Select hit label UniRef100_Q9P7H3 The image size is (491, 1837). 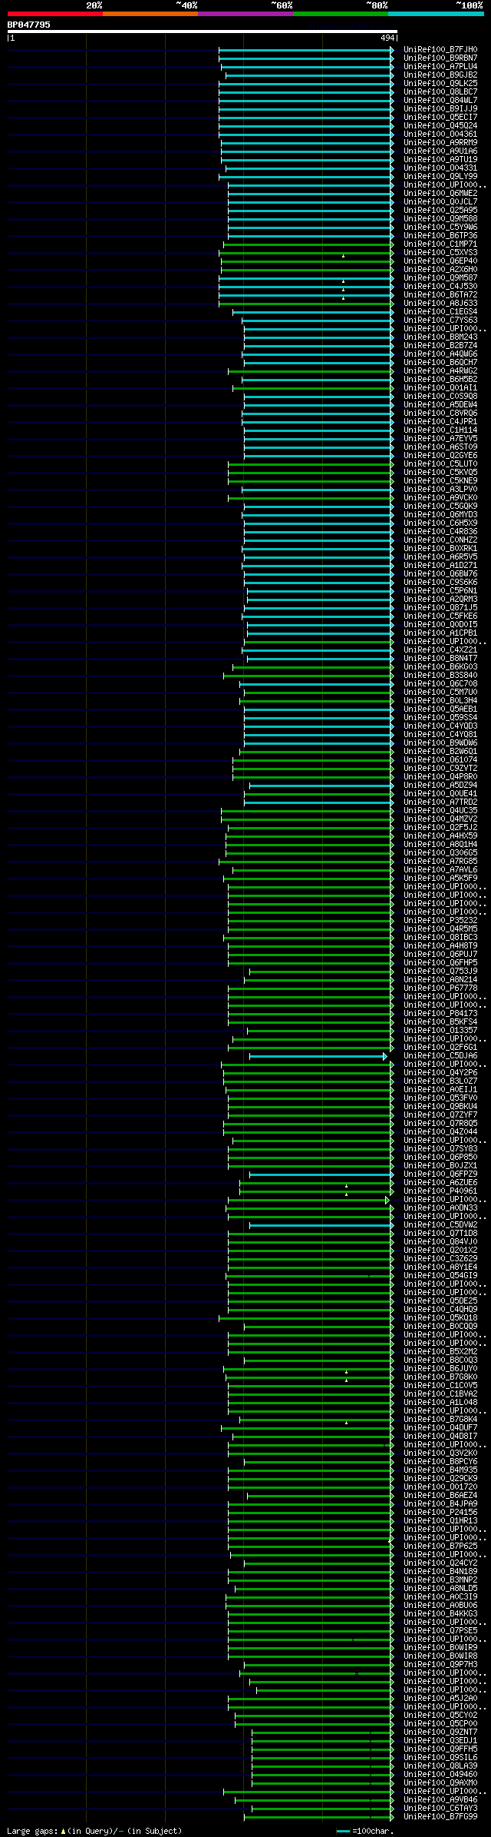click(x=440, y=1665)
